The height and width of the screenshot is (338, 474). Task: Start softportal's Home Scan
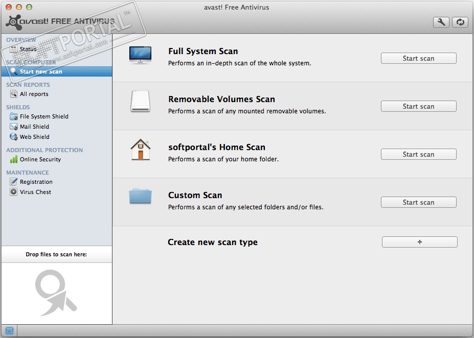[x=419, y=154]
